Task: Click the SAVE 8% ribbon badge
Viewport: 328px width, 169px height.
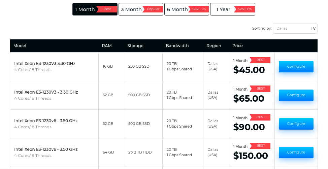Action: click(x=244, y=9)
